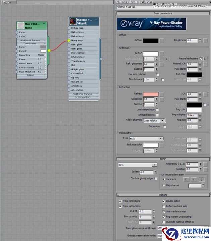The height and width of the screenshot is (241, 211).
Task: Enable the Dim distance checkbox
Action: click(163, 80)
